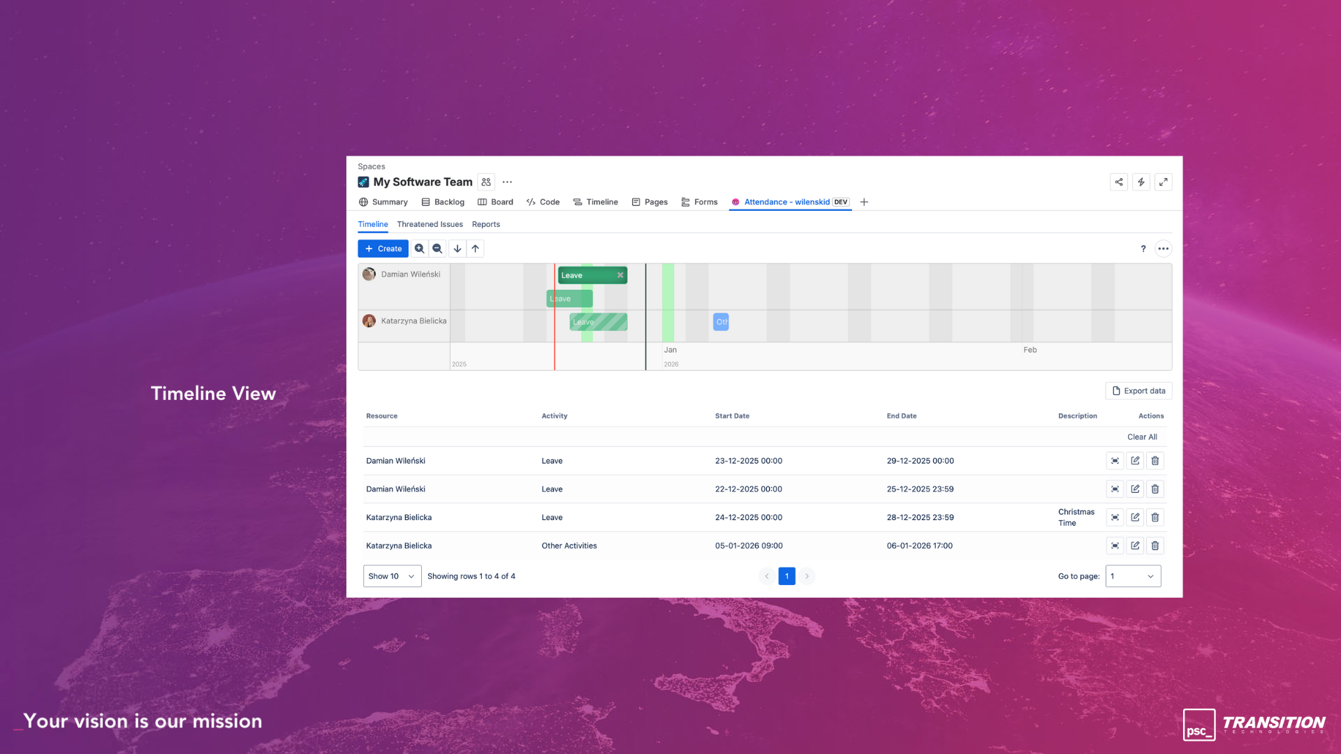
Task: Click the down arrow toolbar icon
Action: [457, 249]
